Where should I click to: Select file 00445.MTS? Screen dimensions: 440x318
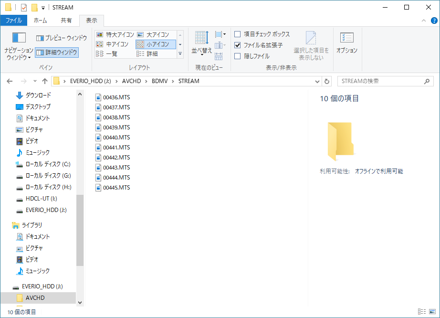click(x=113, y=188)
